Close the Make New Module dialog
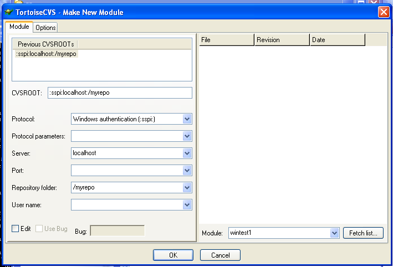 tap(384, 12)
